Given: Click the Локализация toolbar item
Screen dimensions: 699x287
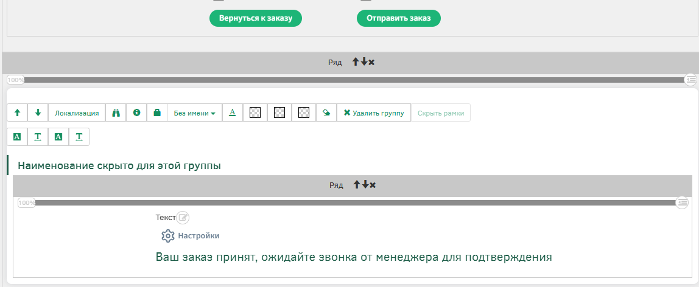Looking at the screenshot, I should pyautogui.click(x=77, y=113).
